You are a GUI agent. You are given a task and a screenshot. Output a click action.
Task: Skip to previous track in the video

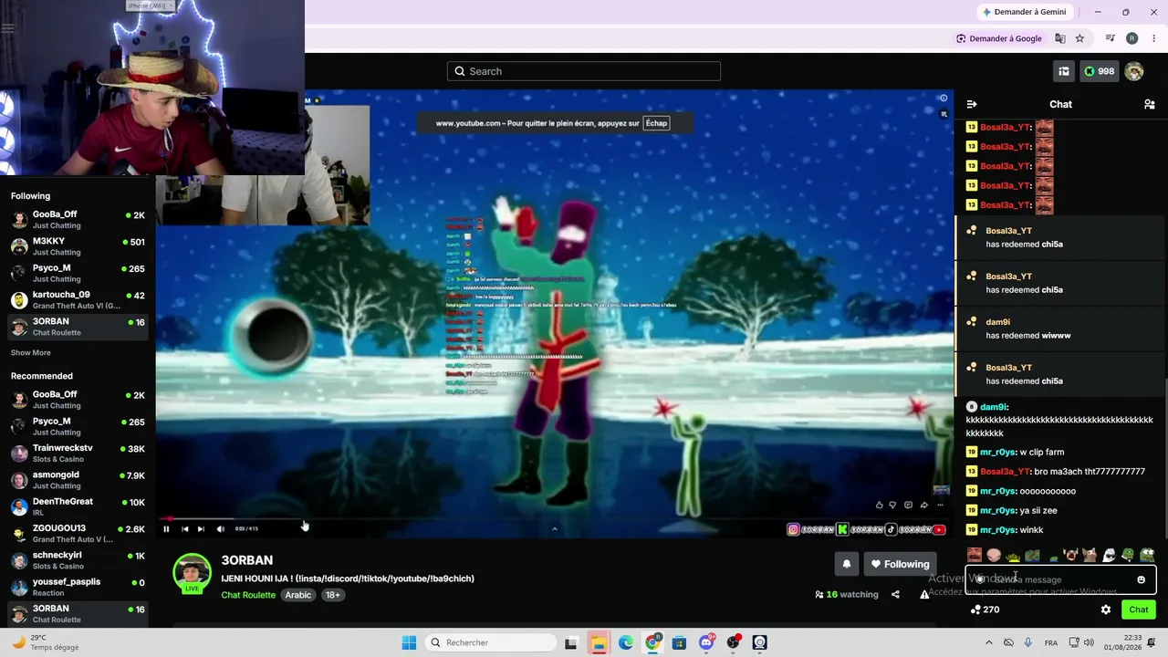click(x=185, y=528)
